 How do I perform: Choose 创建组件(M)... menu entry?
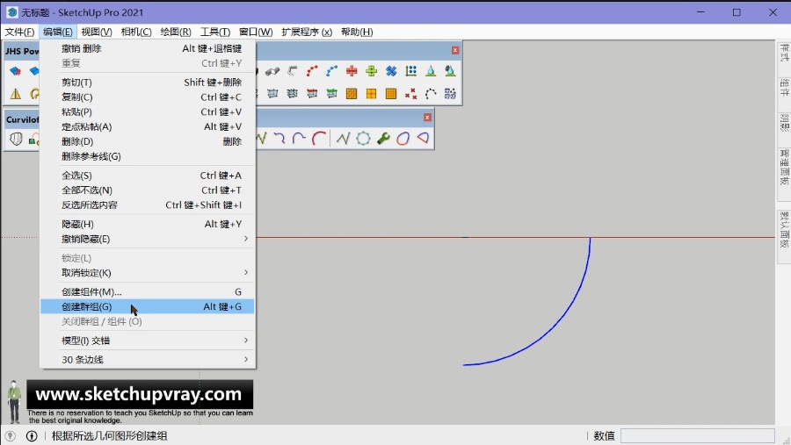(x=148, y=291)
